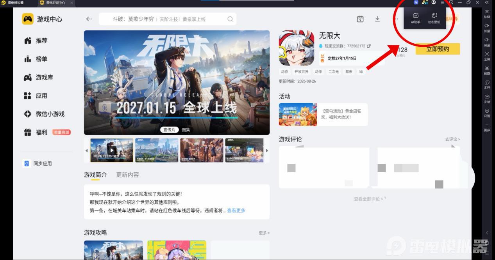Switch to 更新内容 tab

pos(127,175)
